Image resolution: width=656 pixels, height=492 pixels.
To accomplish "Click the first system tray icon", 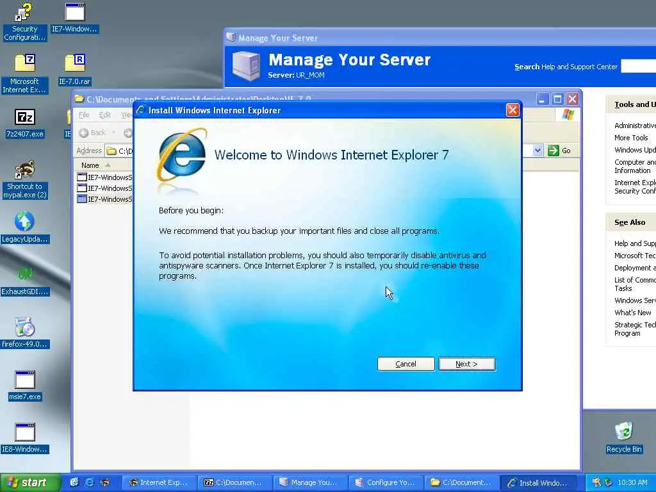I will pos(596,482).
